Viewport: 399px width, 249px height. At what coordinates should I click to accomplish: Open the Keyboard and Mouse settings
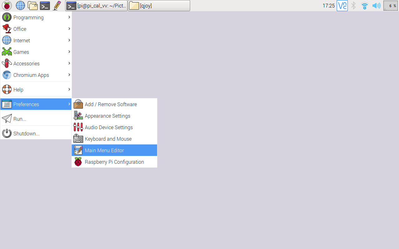108,139
